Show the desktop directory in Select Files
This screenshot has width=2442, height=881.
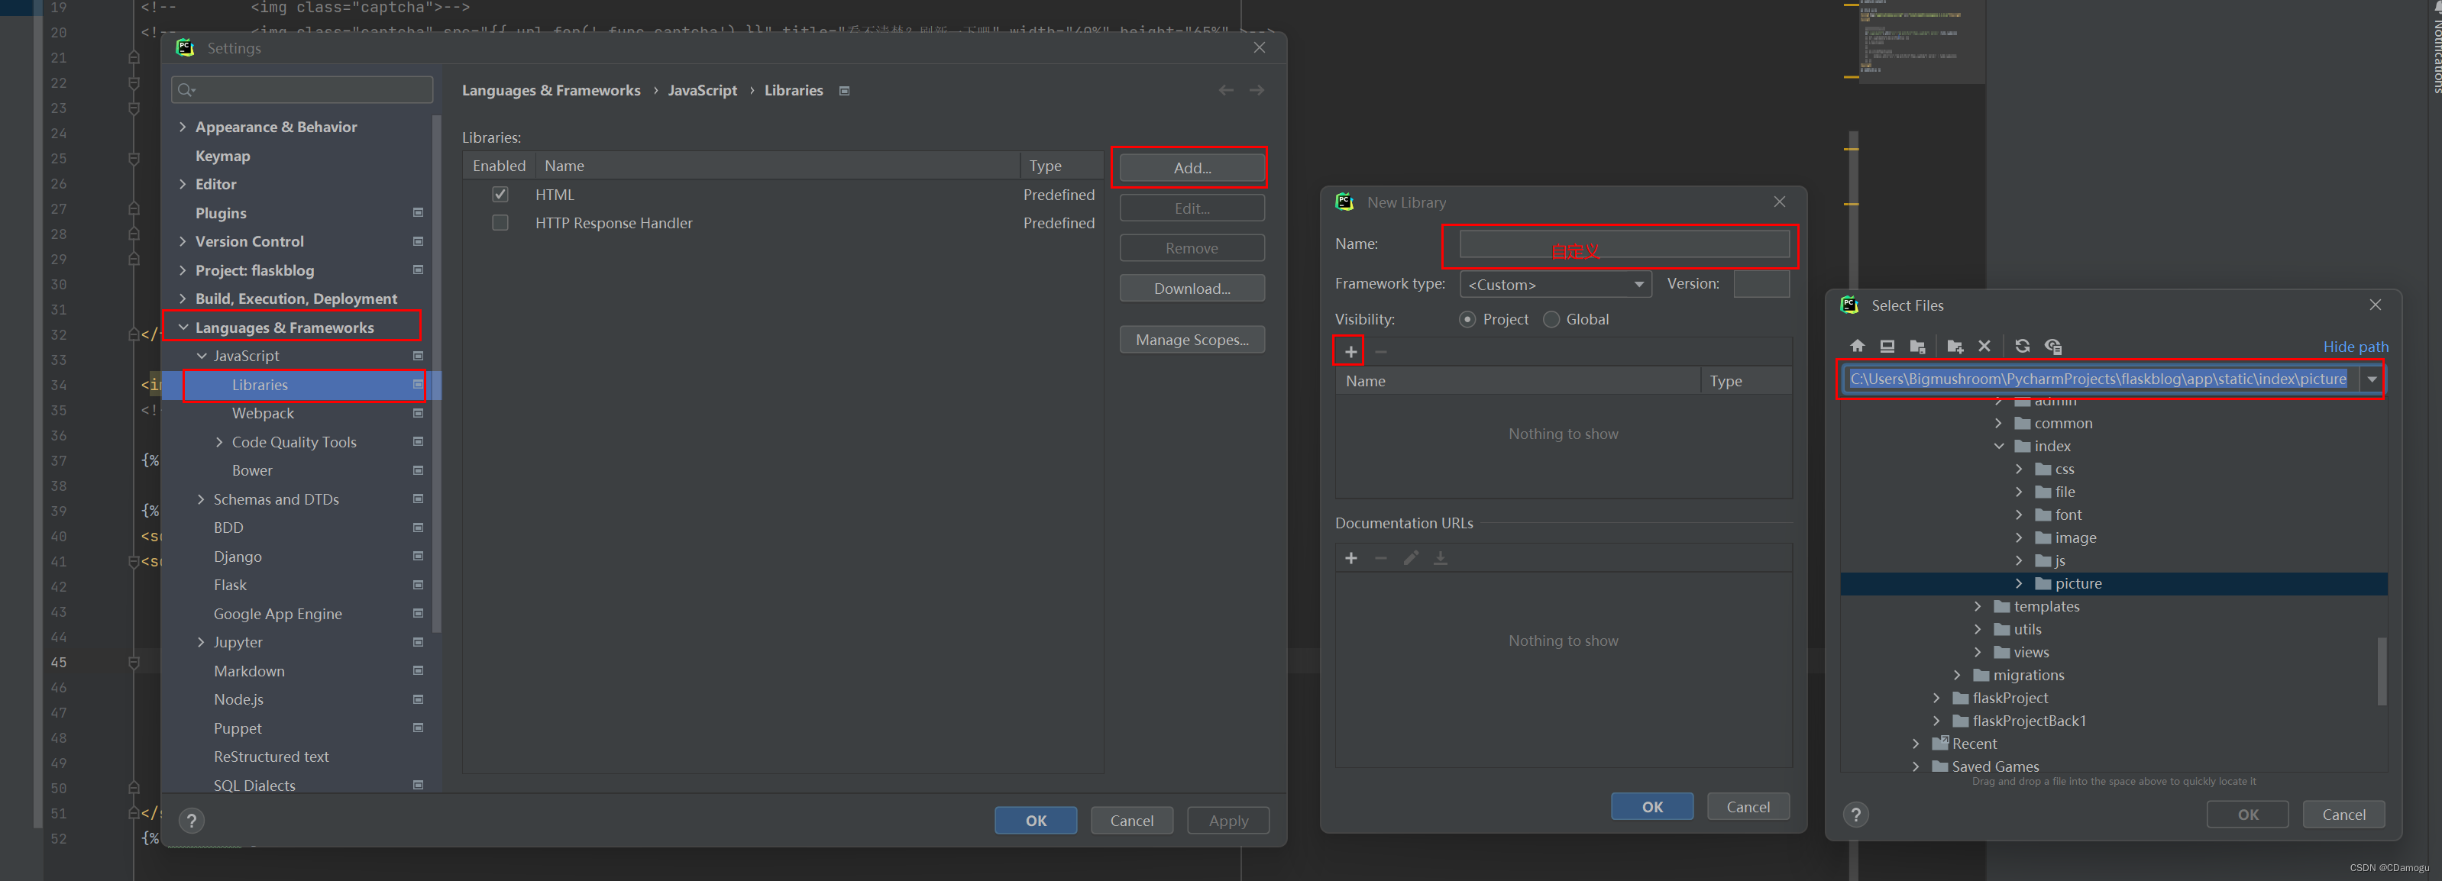1887,346
